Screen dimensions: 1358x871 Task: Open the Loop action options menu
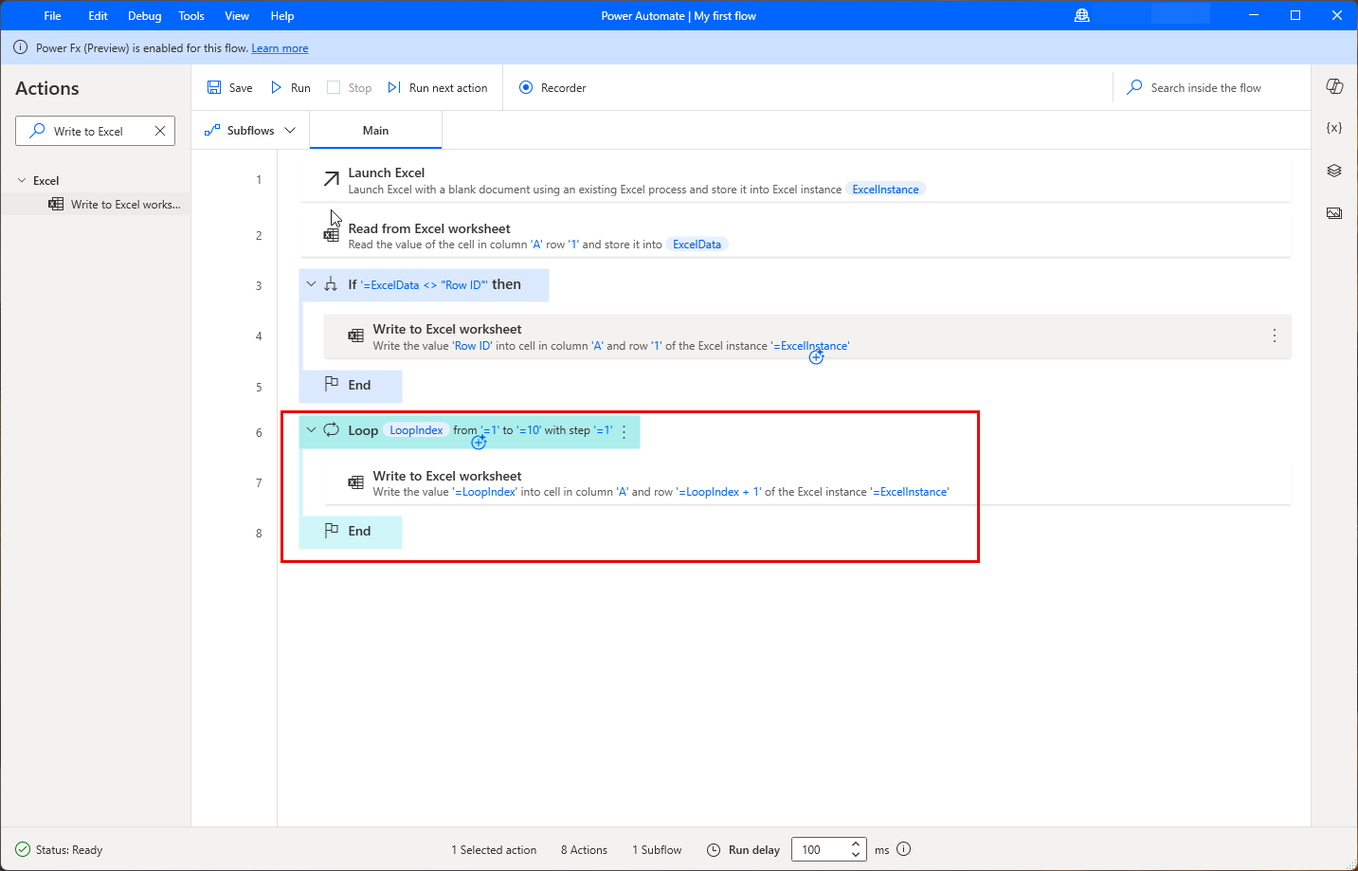[624, 430]
